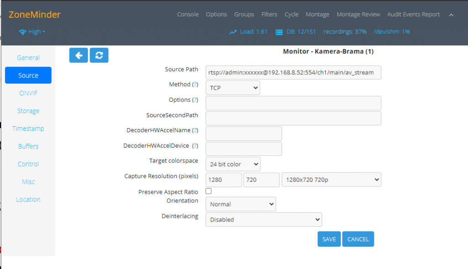This screenshot has width=468, height=269.
Task: Open the Montage Review menu item
Action: (358, 15)
